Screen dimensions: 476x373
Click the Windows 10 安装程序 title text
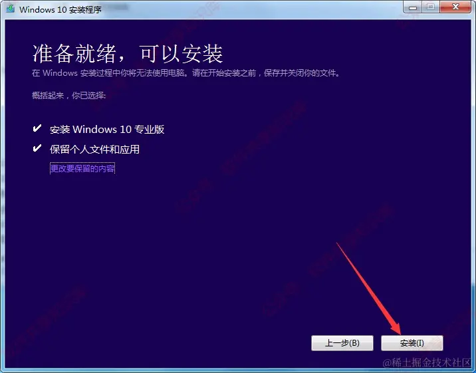(x=60, y=9)
